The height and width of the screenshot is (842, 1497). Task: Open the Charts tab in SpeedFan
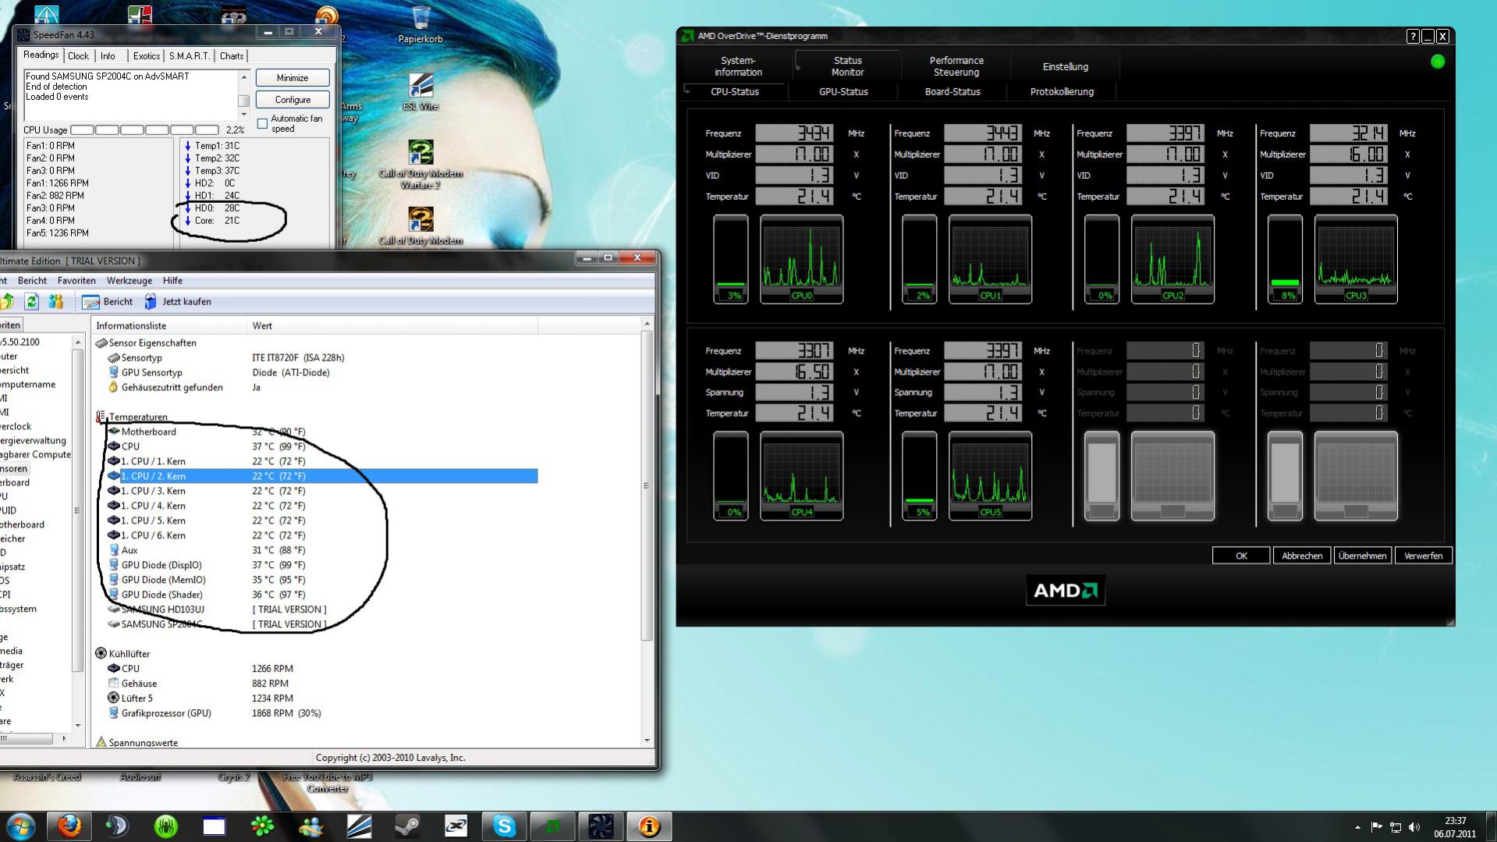coord(232,56)
